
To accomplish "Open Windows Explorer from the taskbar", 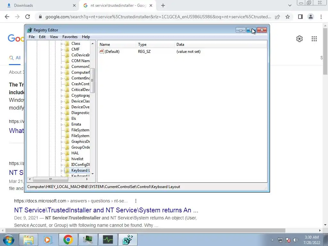I will click(29, 240).
